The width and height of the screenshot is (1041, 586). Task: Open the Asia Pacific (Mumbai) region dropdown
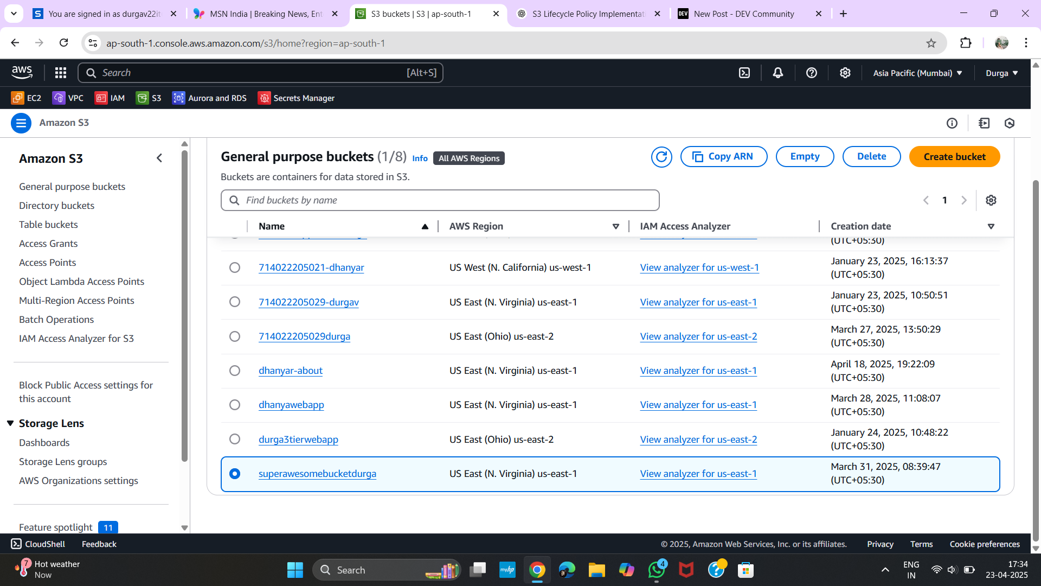point(917,73)
